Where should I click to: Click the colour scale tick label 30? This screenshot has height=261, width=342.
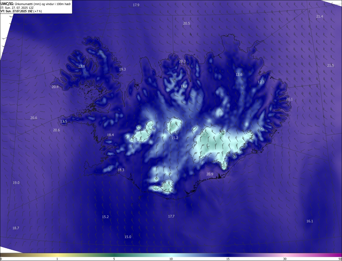pos(285,259)
